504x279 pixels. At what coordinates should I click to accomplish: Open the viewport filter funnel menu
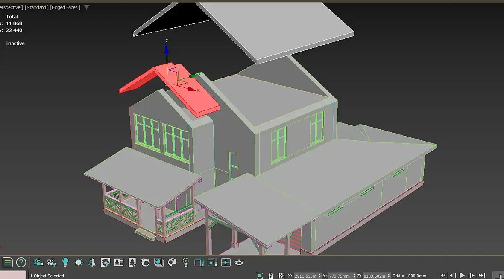point(87,7)
